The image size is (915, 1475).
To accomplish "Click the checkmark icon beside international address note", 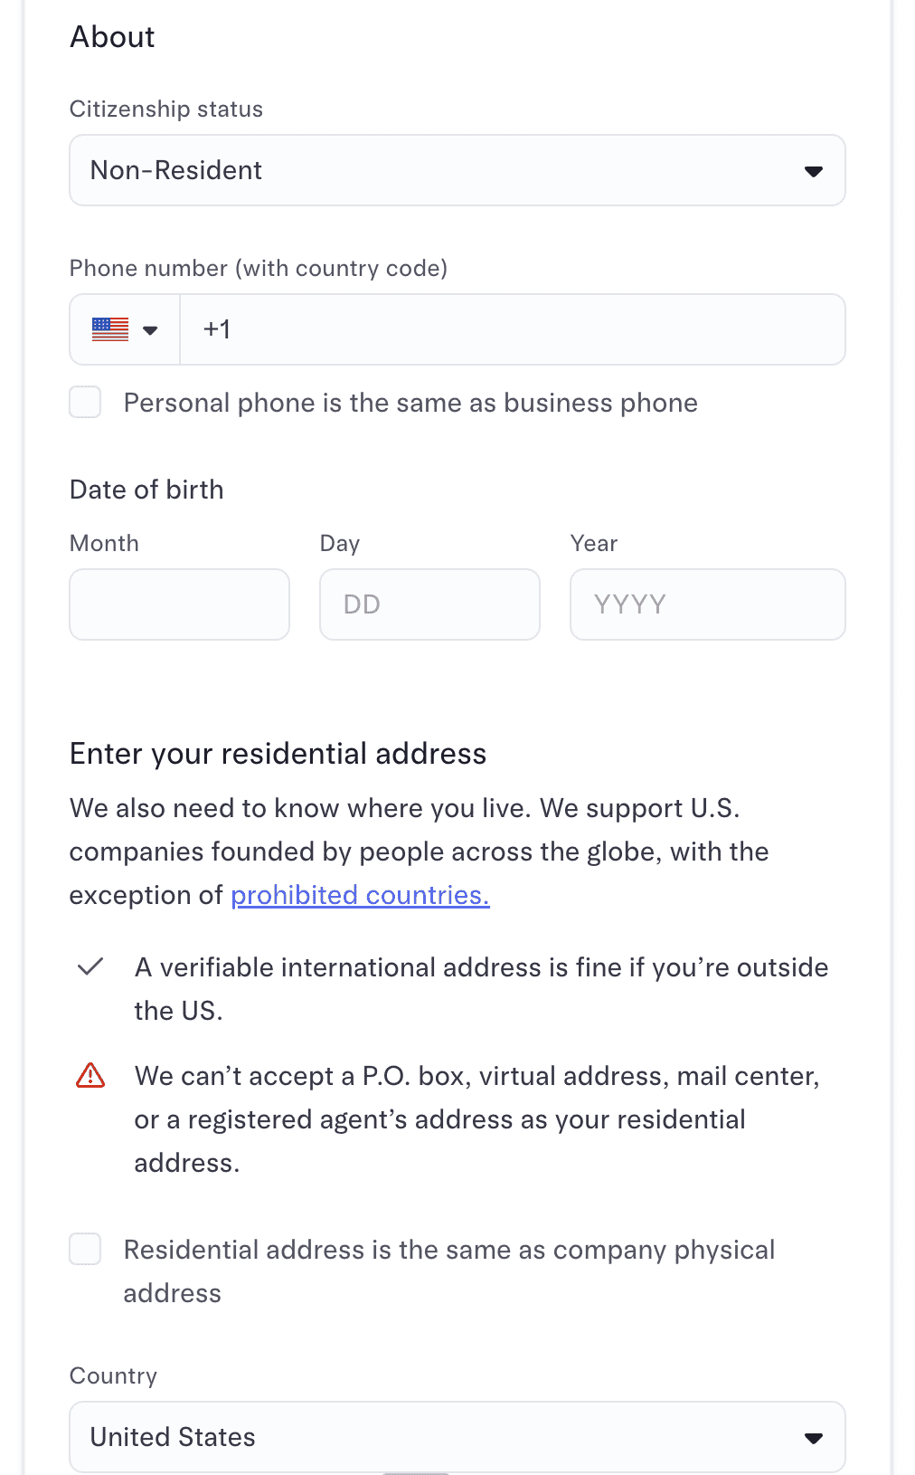I will pyautogui.click(x=90, y=966).
